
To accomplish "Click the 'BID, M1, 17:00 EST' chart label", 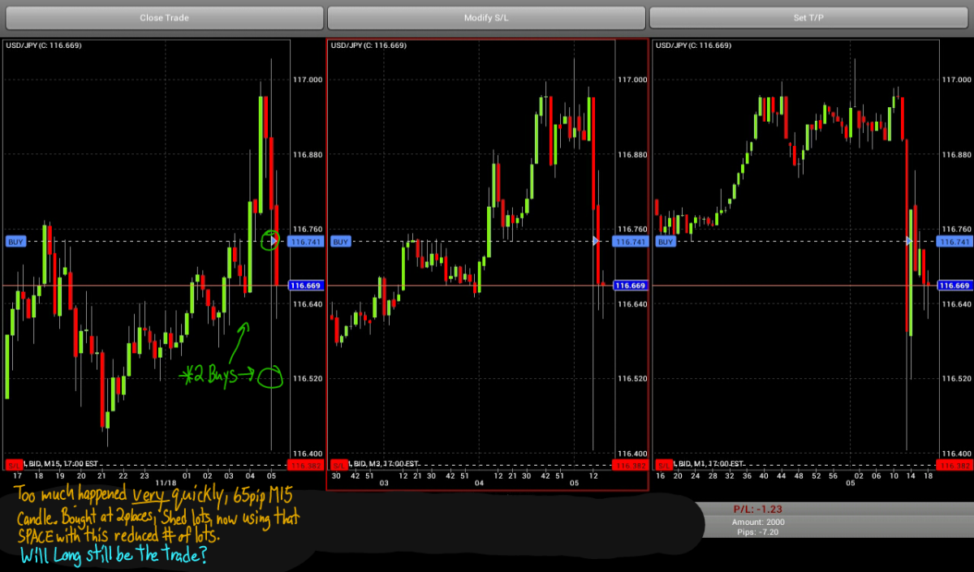I will 709,463.
